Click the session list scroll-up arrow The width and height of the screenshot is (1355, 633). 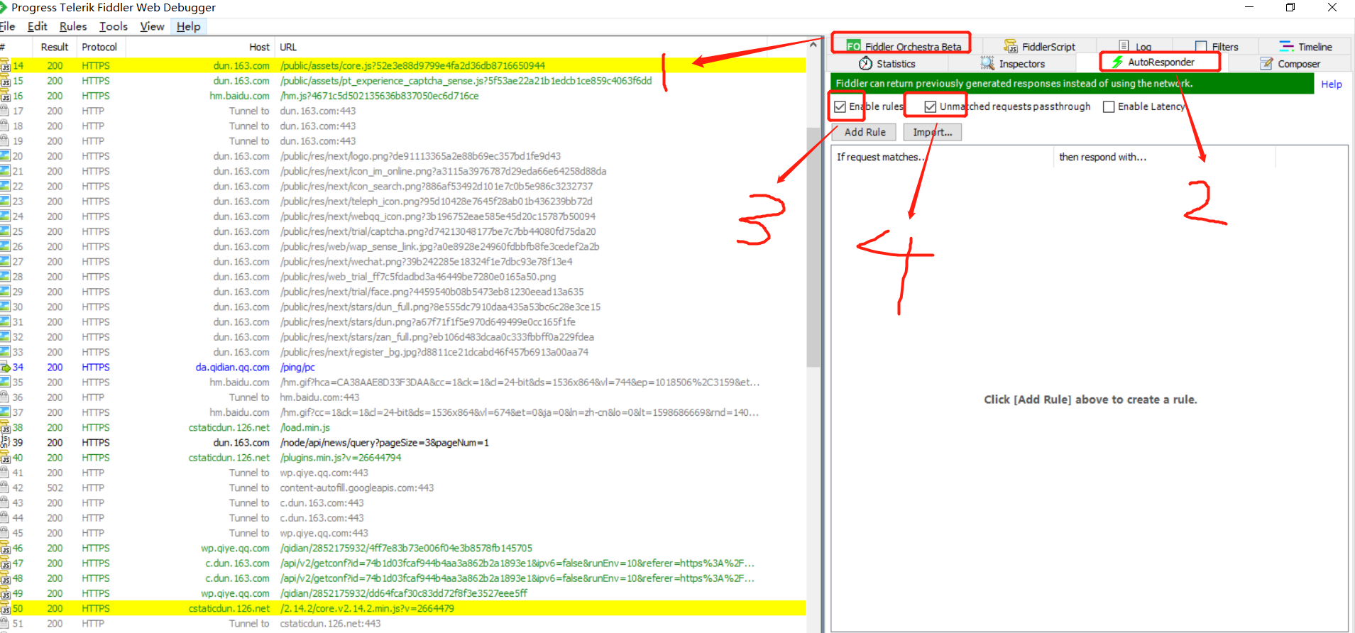813,45
